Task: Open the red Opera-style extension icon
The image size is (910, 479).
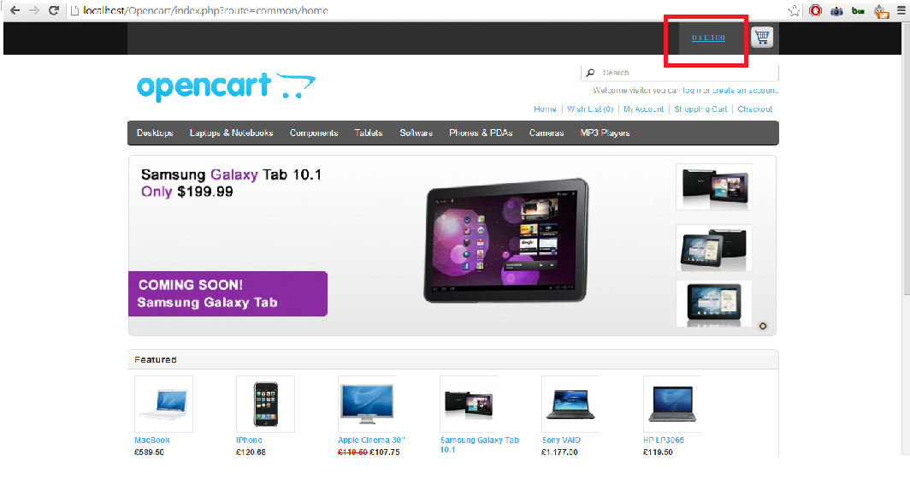Action: coord(815,10)
